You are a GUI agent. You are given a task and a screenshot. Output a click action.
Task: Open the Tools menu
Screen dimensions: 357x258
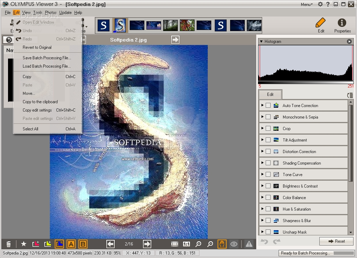pos(38,13)
